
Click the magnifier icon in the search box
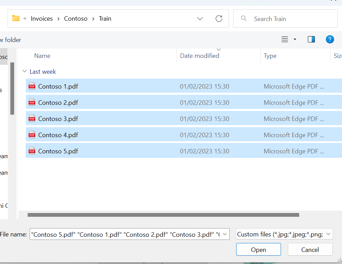244,18
